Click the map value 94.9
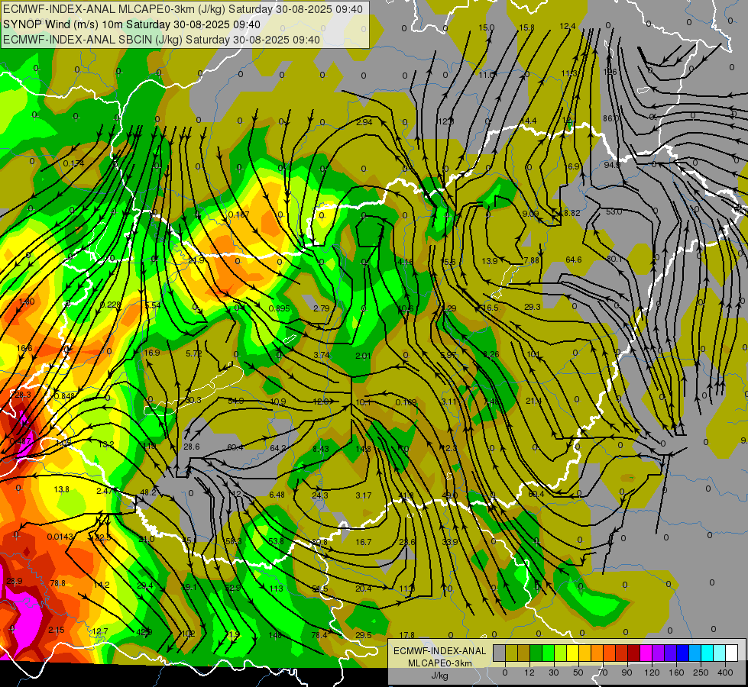The image size is (748, 687). pos(612,165)
